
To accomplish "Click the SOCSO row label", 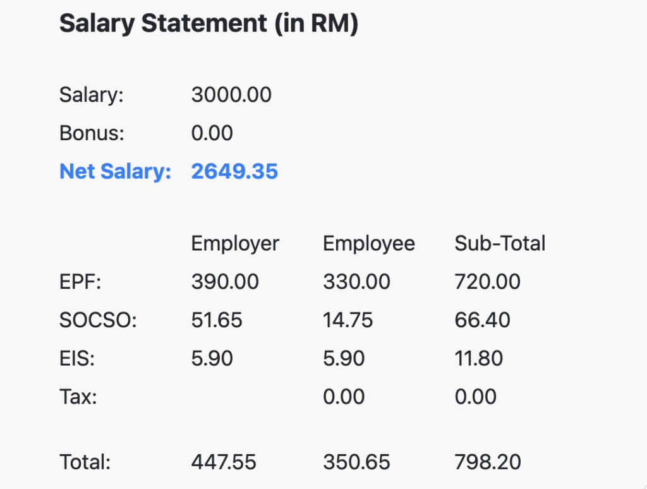I will pyautogui.click(x=98, y=320).
